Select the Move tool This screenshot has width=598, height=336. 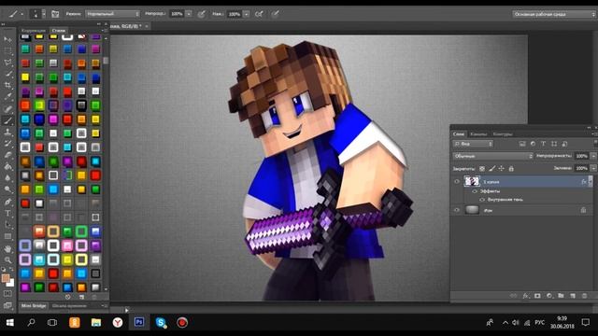coord(7,39)
